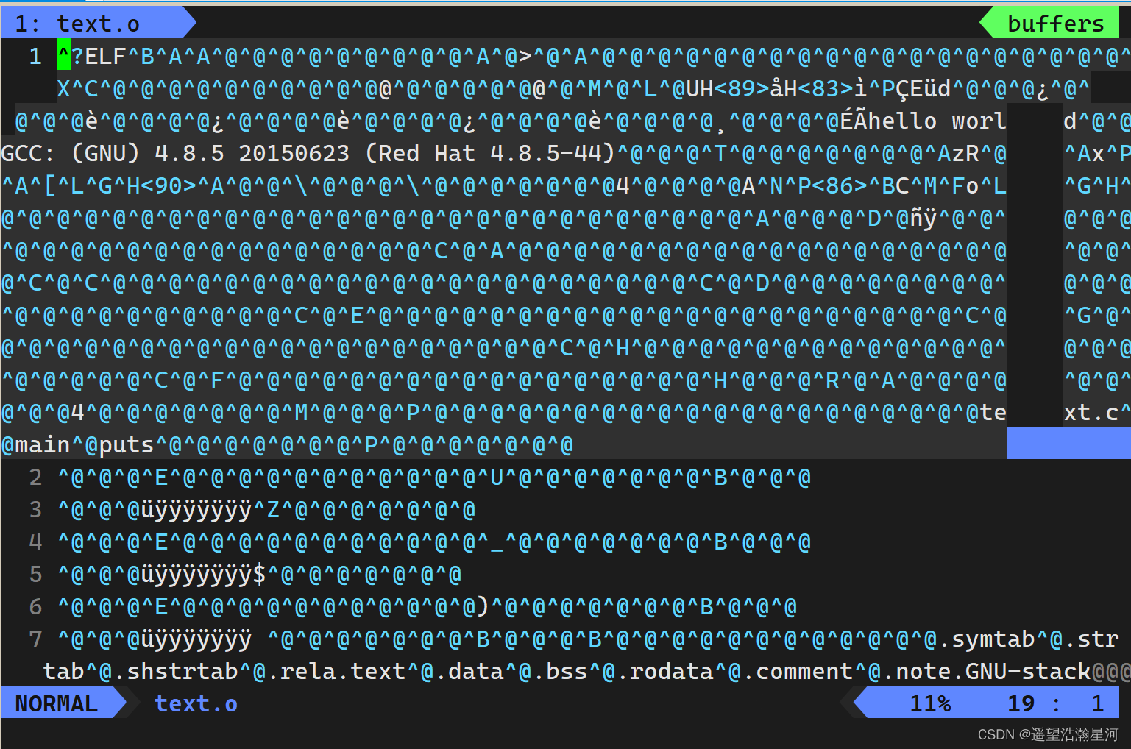This screenshot has width=1131, height=749.
Task: Click the line number 19 in status line
Action: pos(1021,703)
